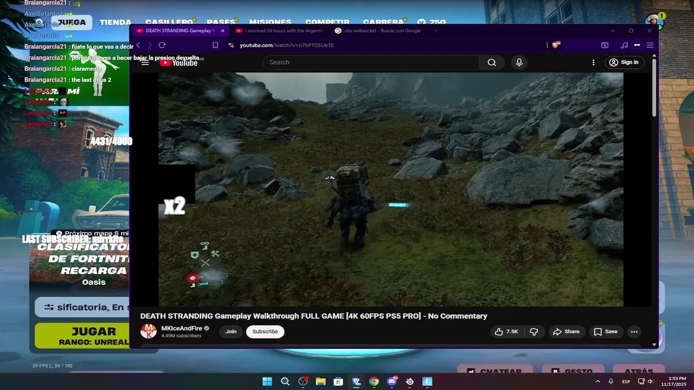694x390 pixels.
Task: Open TIENDA tab in Fortnite
Action: [115, 22]
